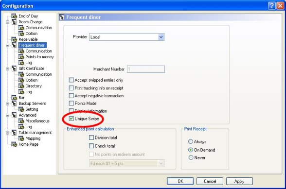Click the Receivable tree icon
Image resolution: width=286 pixels, height=189 pixels.
click(x=14, y=39)
